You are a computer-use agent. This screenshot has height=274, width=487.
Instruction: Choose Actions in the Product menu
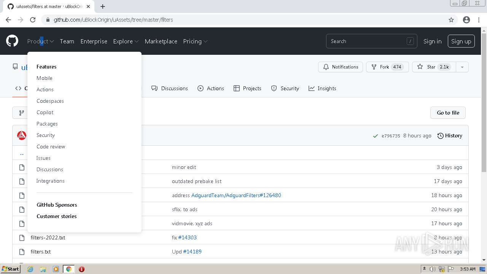coord(45,89)
